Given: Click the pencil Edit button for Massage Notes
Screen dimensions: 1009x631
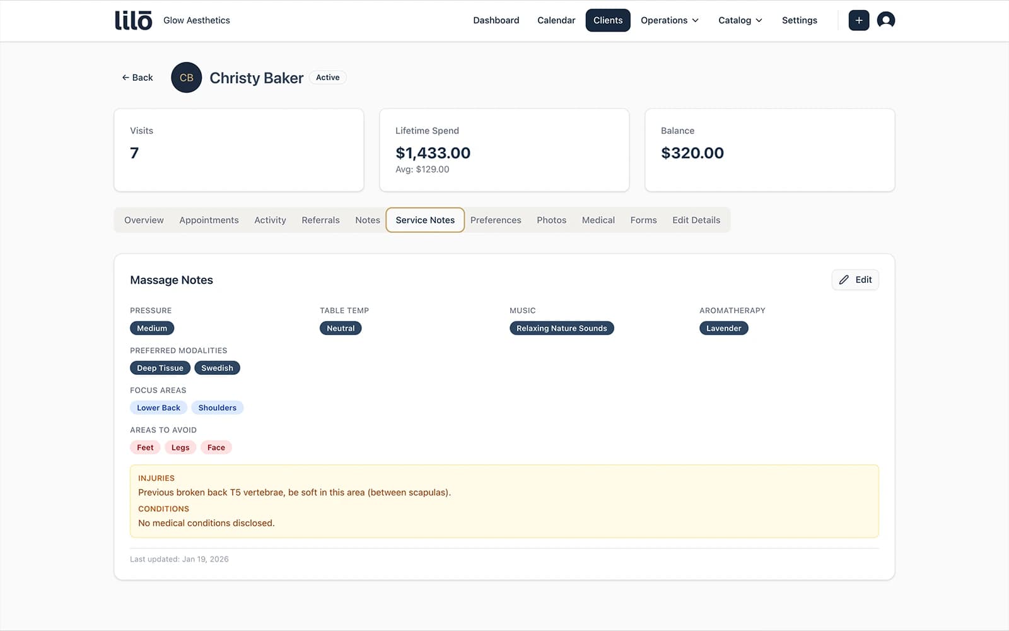Looking at the screenshot, I should pyautogui.click(x=855, y=280).
